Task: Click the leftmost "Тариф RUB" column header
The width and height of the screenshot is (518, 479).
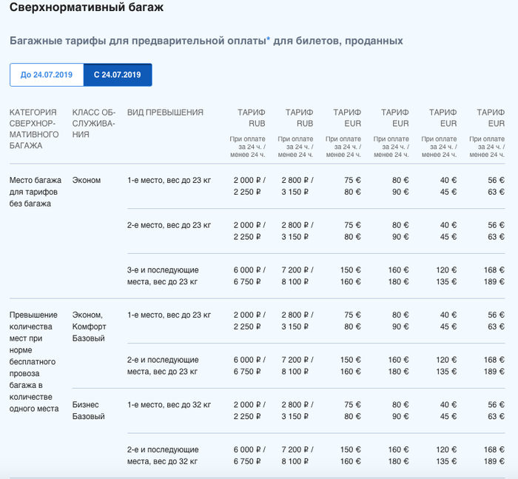Action: (x=251, y=118)
